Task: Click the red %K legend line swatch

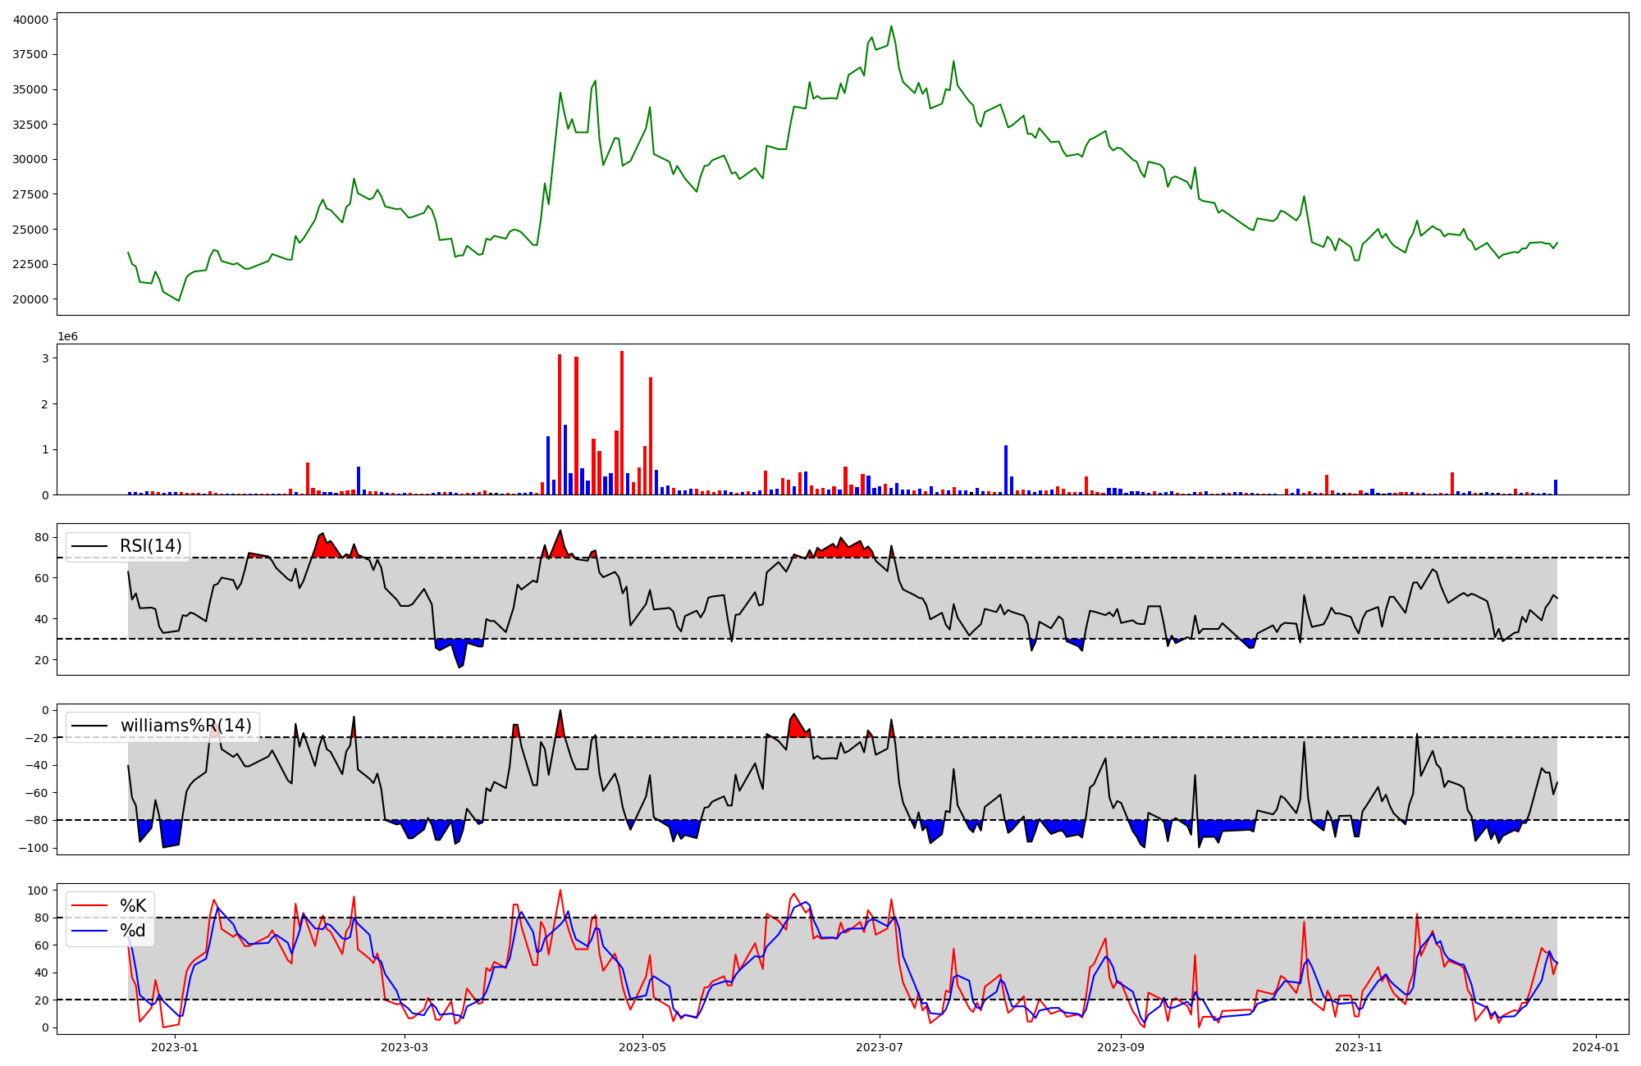Action: click(89, 906)
